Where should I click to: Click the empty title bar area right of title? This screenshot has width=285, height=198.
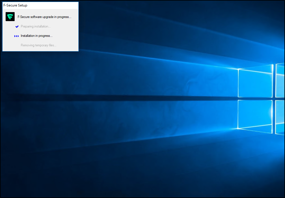point(54,5)
